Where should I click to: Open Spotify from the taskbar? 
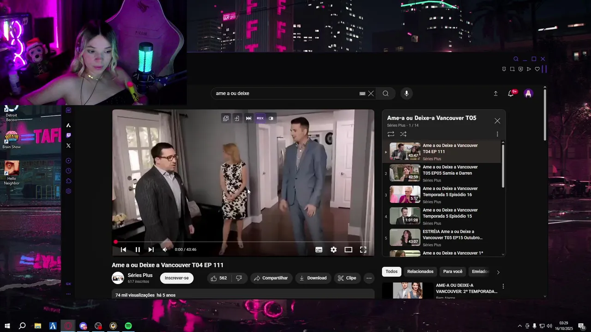coord(128,326)
